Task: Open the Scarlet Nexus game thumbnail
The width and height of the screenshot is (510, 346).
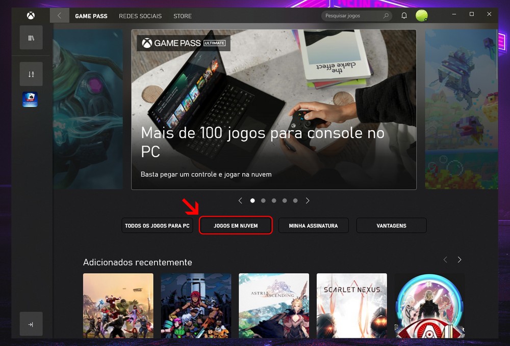Action: click(x=351, y=305)
